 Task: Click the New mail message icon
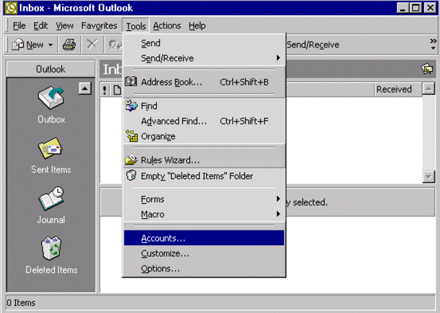point(18,45)
